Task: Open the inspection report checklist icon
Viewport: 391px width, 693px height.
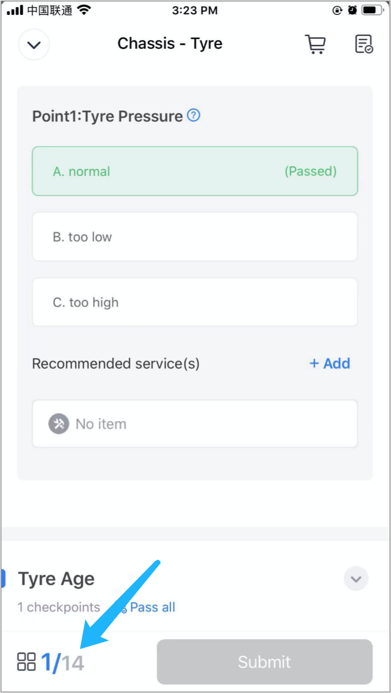Action: click(364, 44)
